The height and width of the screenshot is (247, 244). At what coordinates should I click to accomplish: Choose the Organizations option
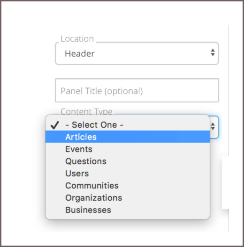click(x=128, y=197)
